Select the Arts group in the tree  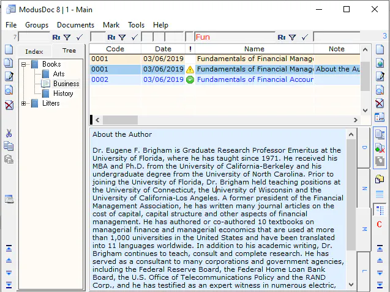[59, 74]
